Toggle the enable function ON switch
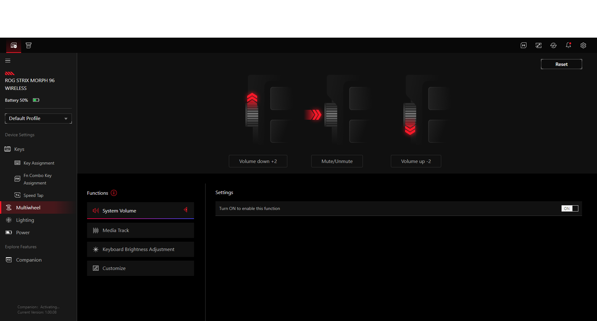 [570, 208]
